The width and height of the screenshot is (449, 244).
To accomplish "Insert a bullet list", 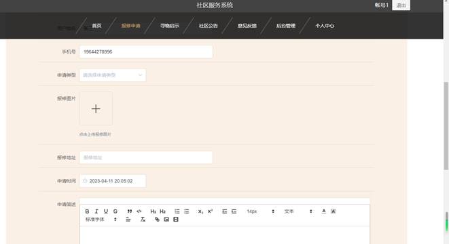I will (x=186, y=211).
